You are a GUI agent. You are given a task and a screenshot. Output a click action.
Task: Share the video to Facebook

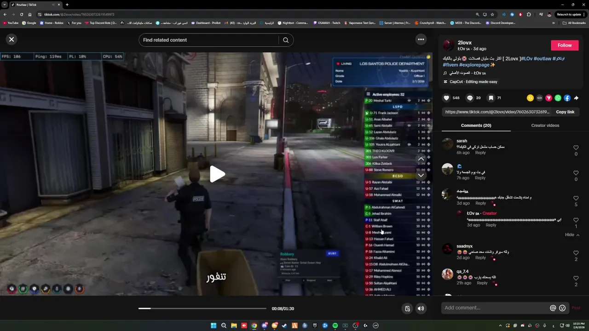567,98
